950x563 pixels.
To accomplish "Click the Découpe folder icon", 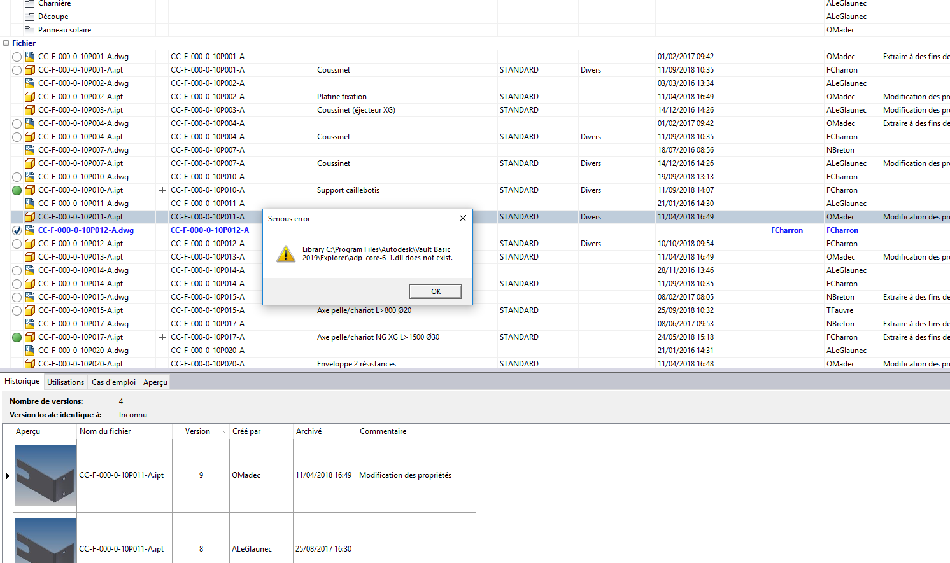I will pyautogui.click(x=29, y=17).
